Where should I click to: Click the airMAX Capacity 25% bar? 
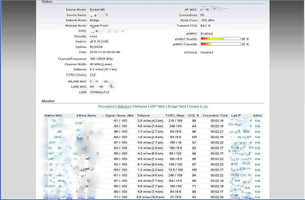click(x=220, y=44)
